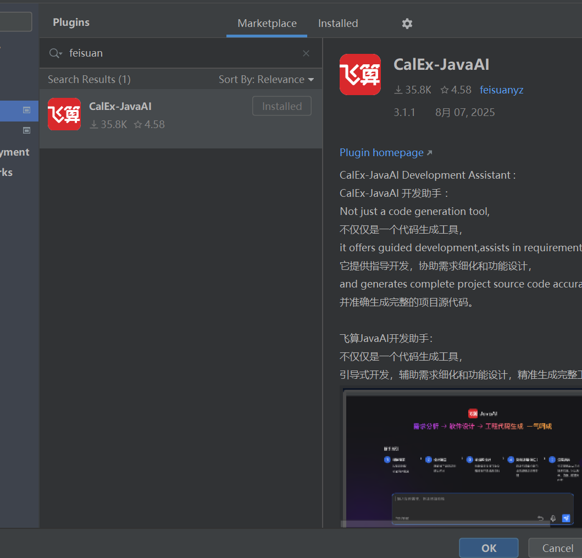This screenshot has width=582, height=558.
Task: Click the download icon in result row
Action: tap(94, 124)
